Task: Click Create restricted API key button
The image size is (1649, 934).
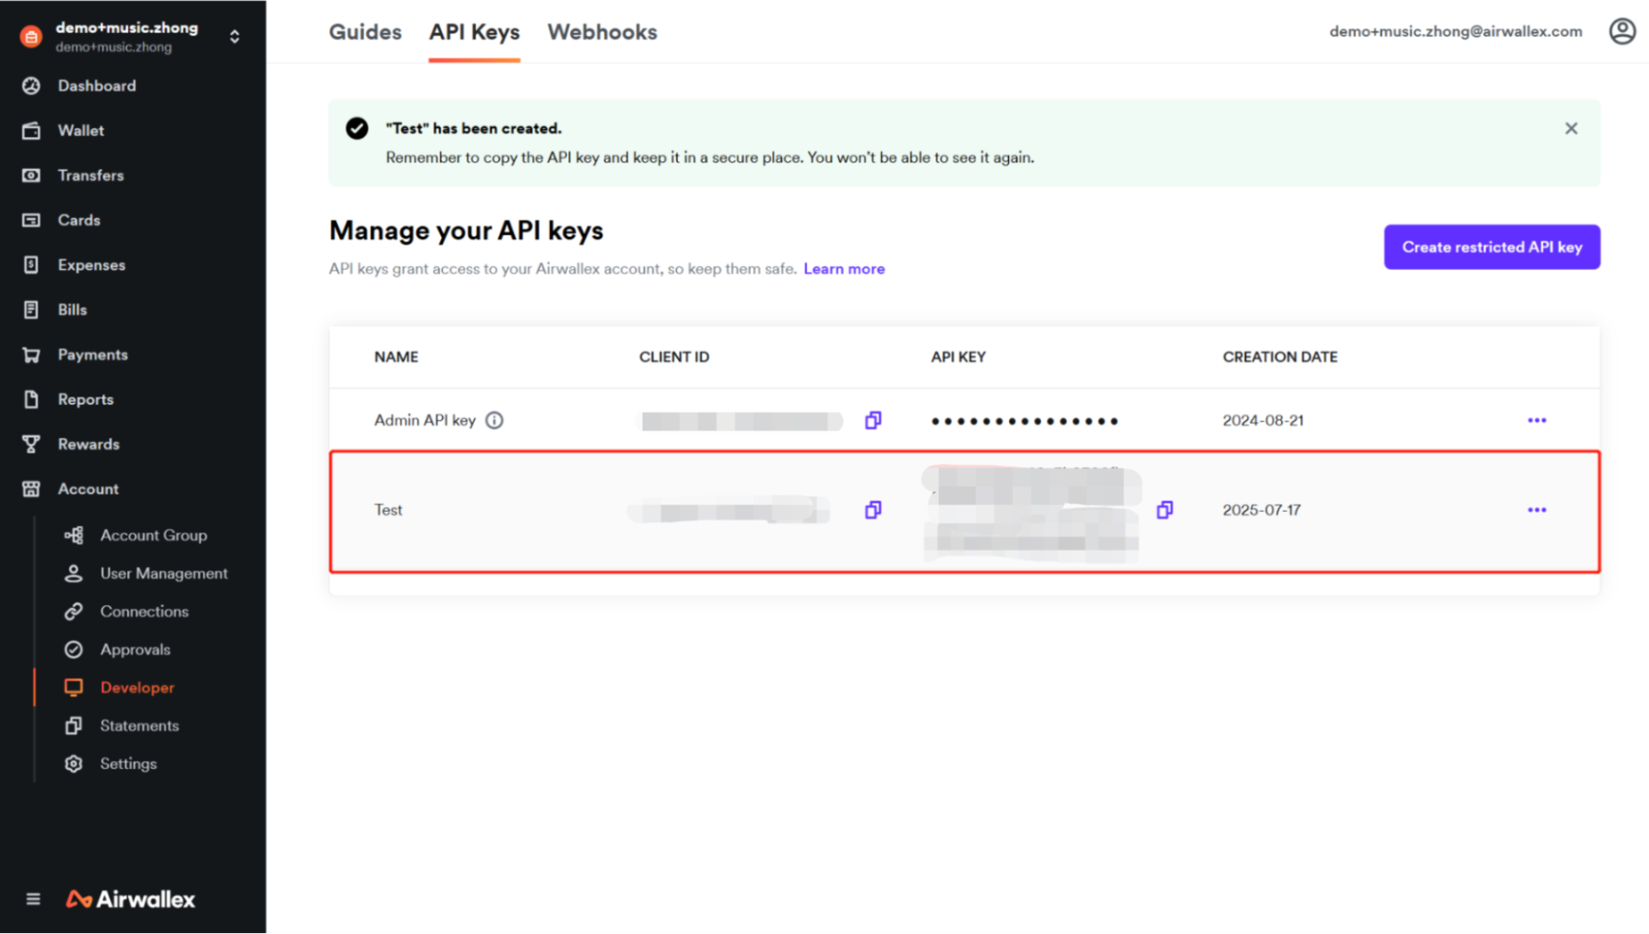Action: pos(1491,246)
